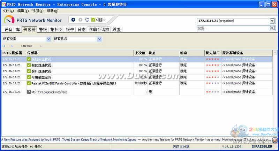279x151 pixels.
Task: Click green status icon of Realtek PCIe sensor
Action: pyautogui.click(x=29, y=83)
